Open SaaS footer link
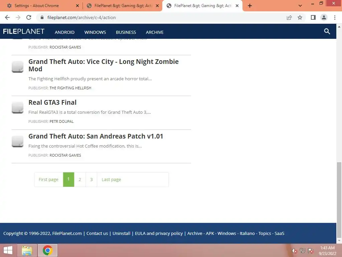The height and width of the screenshot is (257, 342). [280, 233]
